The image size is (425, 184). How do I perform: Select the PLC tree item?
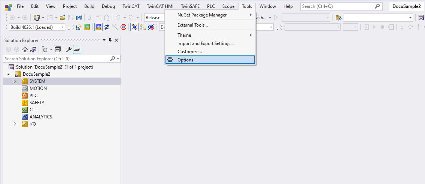tap(33, 96)
